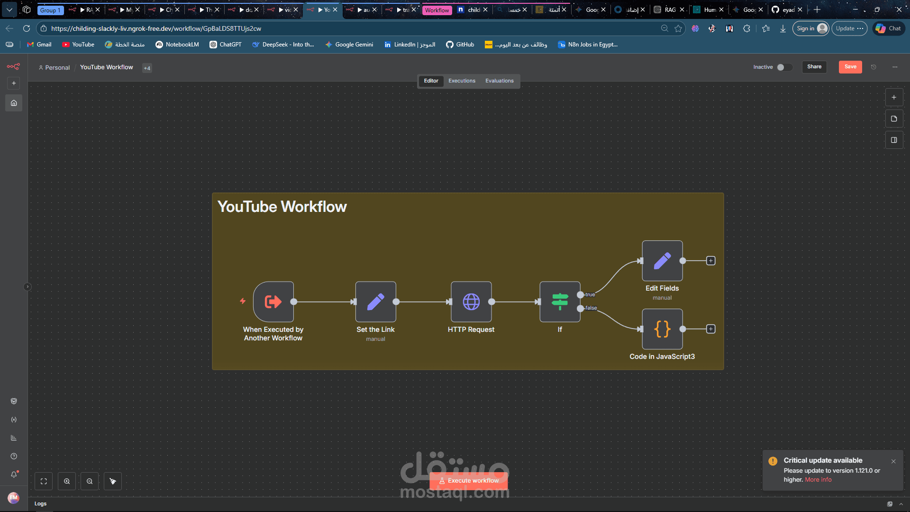The height and width of the screenshot is (512, 910).
Task: Select the Edit Fields pencil node
Action: (662, 261)
